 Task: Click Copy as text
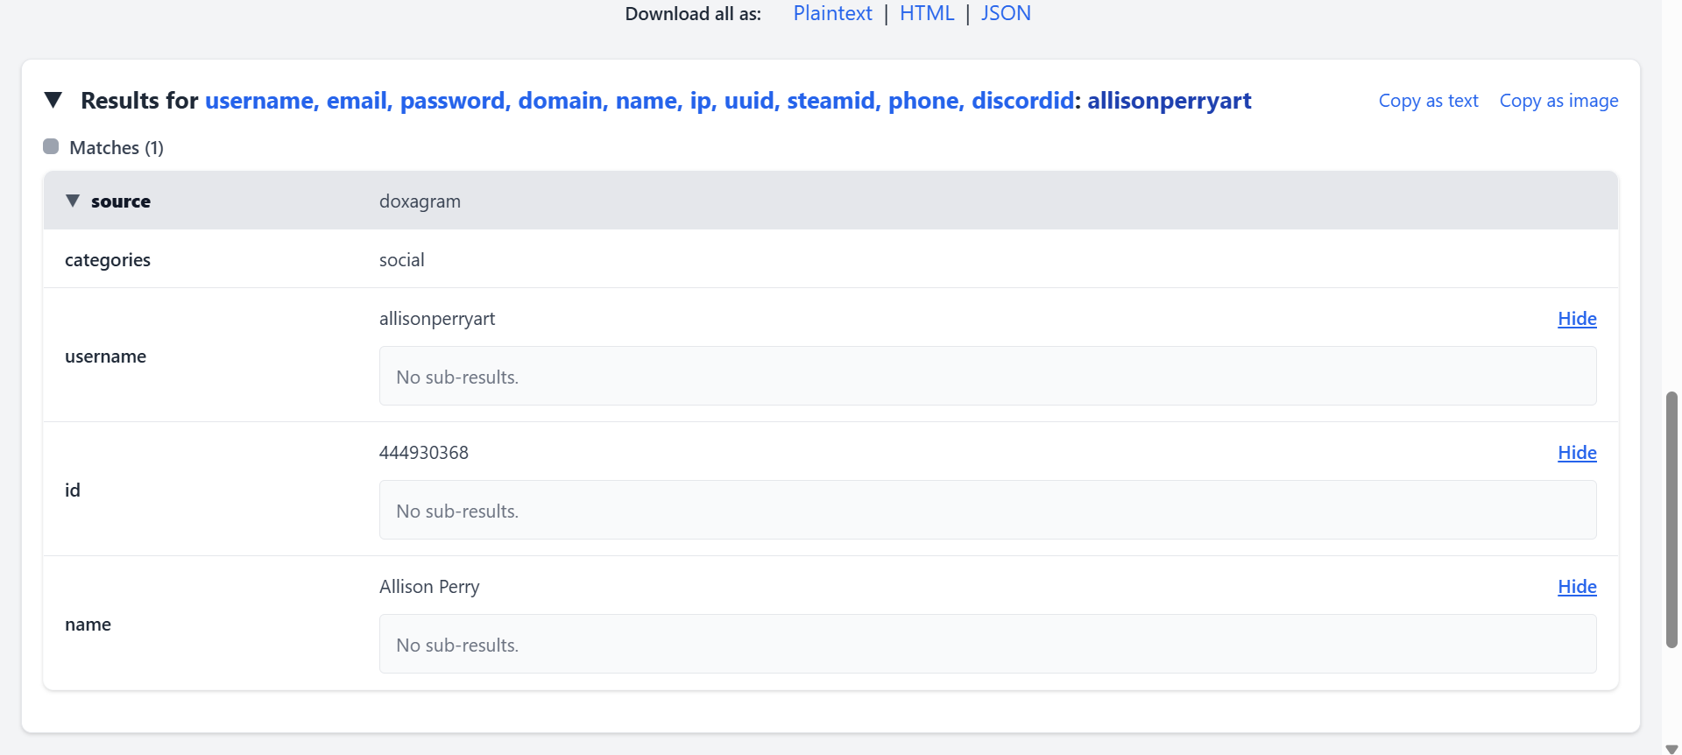[1428, 101]
